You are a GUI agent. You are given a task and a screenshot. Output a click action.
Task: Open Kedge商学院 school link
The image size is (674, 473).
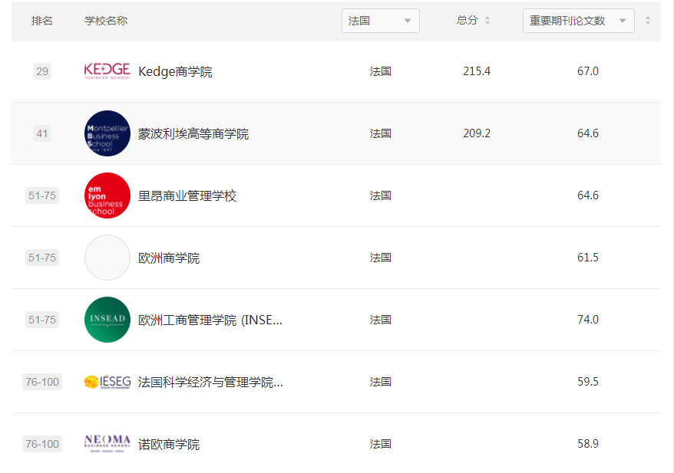click(175, 71)
